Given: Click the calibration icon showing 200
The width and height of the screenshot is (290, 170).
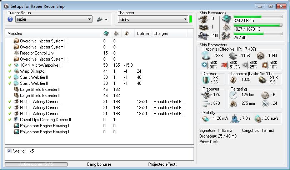Looking at the screenshot, I should (x=203, y=35).
